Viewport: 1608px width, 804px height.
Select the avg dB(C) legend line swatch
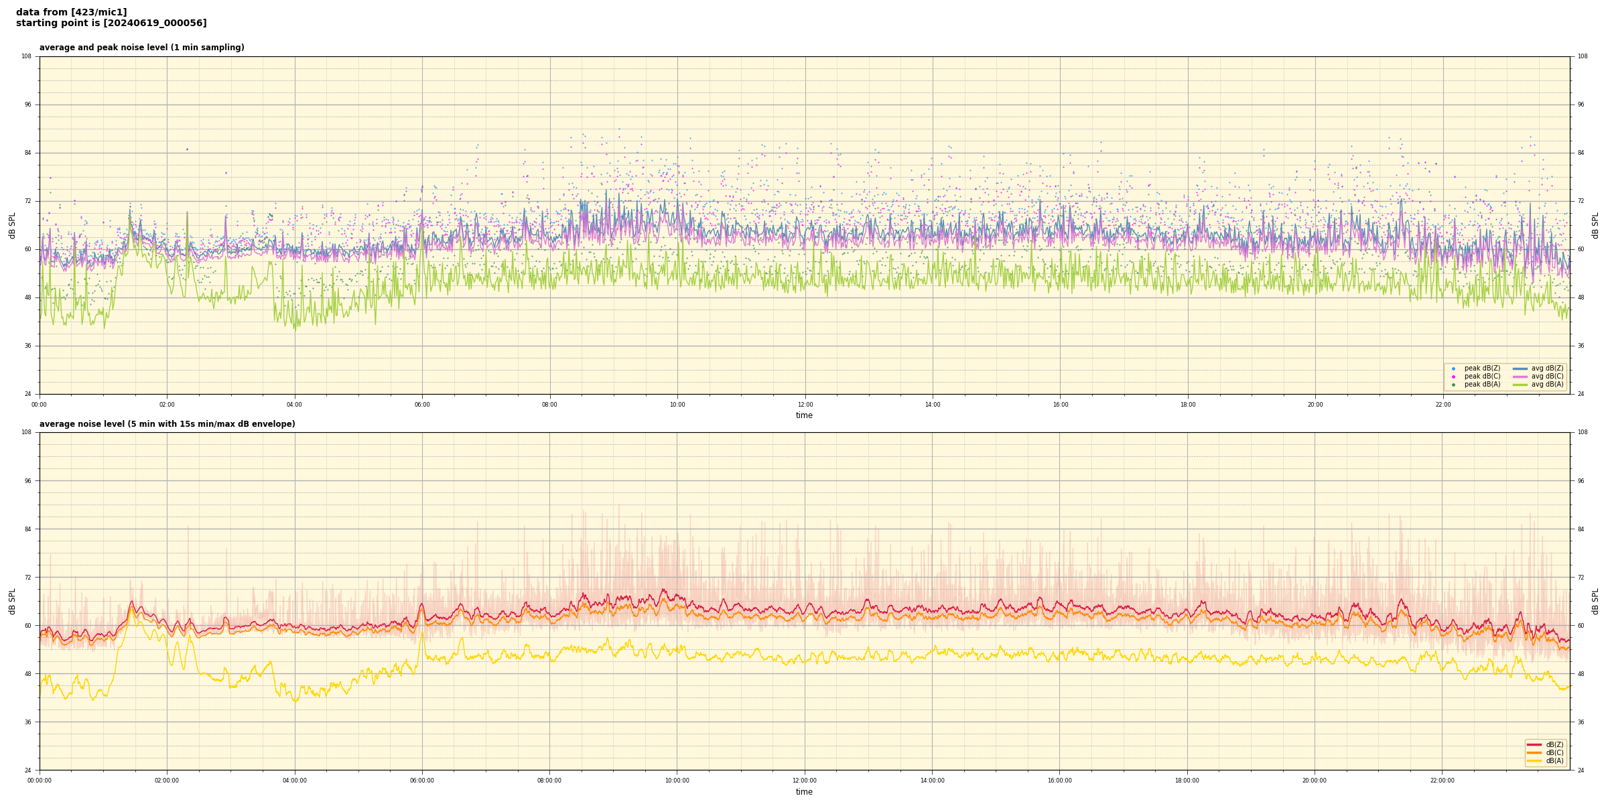(1520, 377)
